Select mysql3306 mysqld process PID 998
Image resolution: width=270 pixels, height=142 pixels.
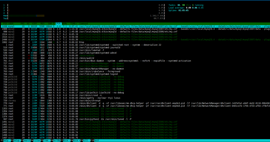pyautogui.click(x=135, y=32)
